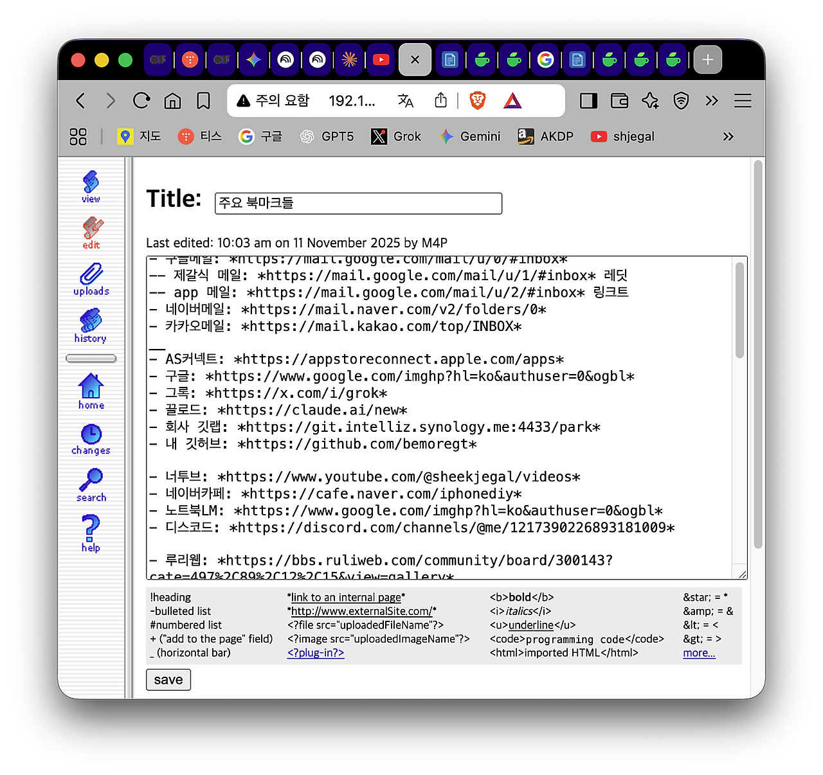Click the 'Last edited' timestamp text
The height and width of the screenshot is (775, 823).
coord(296,243)
